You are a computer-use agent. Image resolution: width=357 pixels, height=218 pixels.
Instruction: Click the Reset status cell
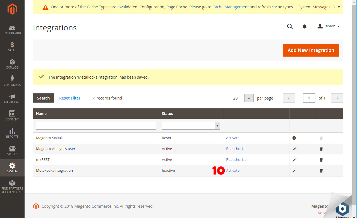[191, 138]
